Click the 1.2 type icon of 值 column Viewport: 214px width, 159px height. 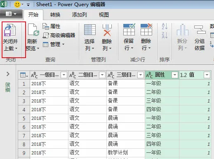coord(183,75)
